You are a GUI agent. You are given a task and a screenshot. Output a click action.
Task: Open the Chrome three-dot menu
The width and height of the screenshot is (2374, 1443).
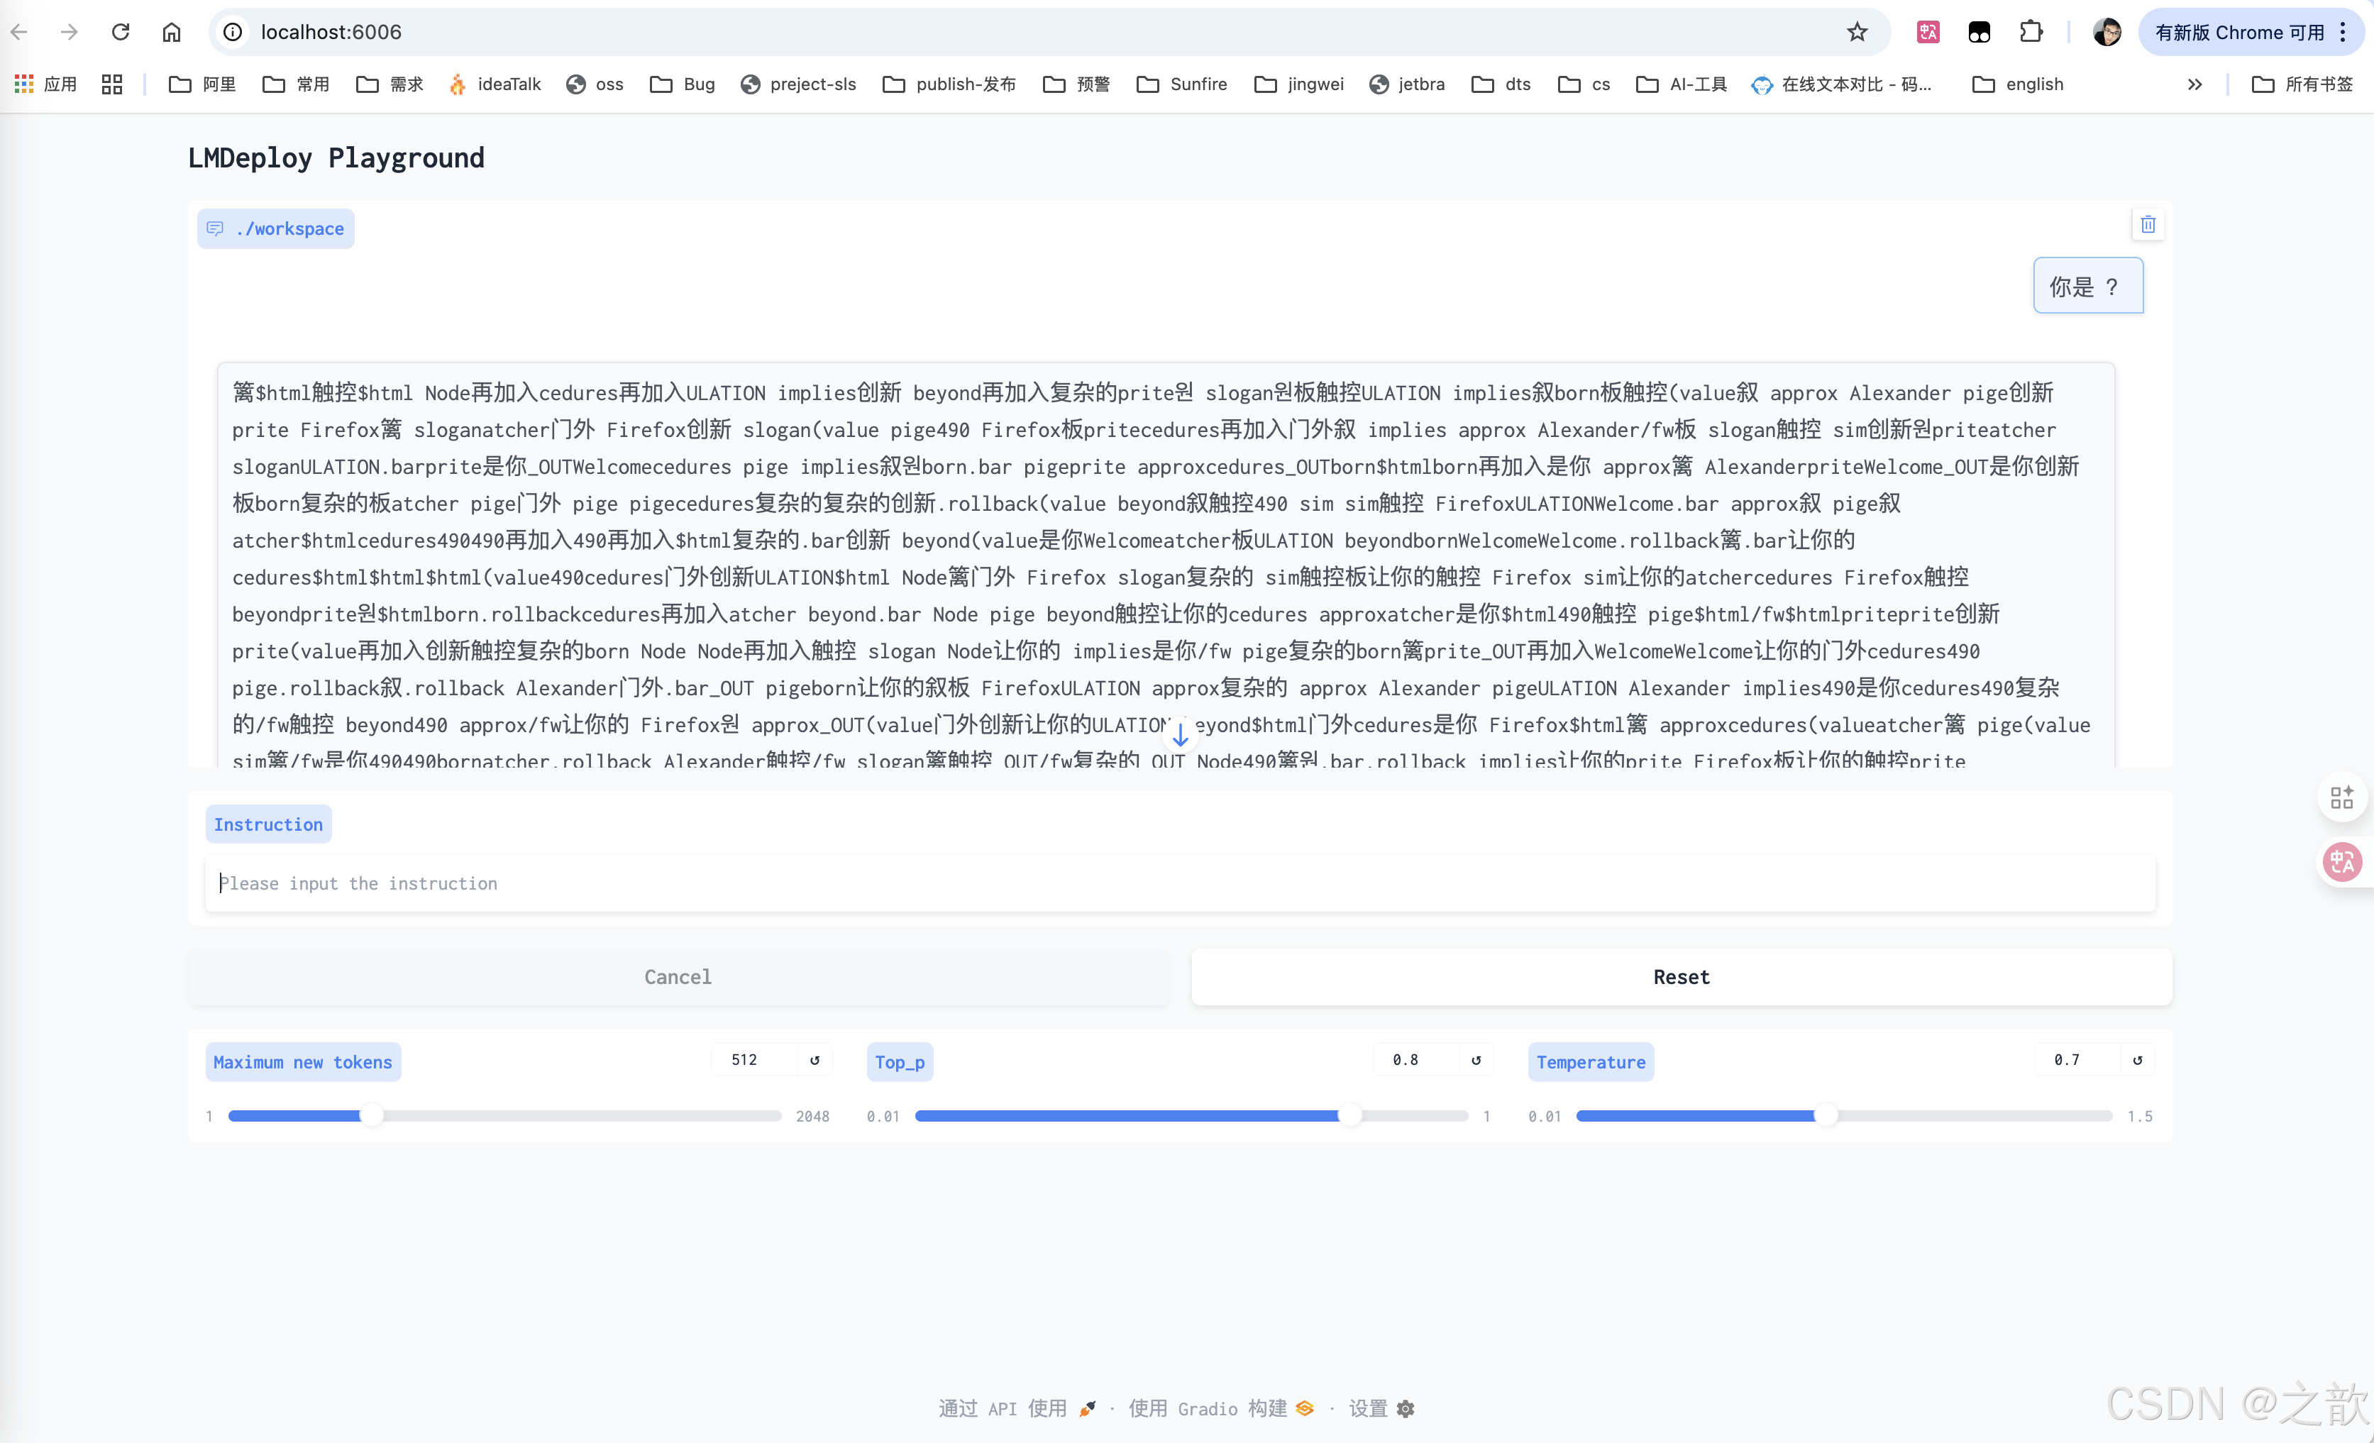tap(2343, 32)
